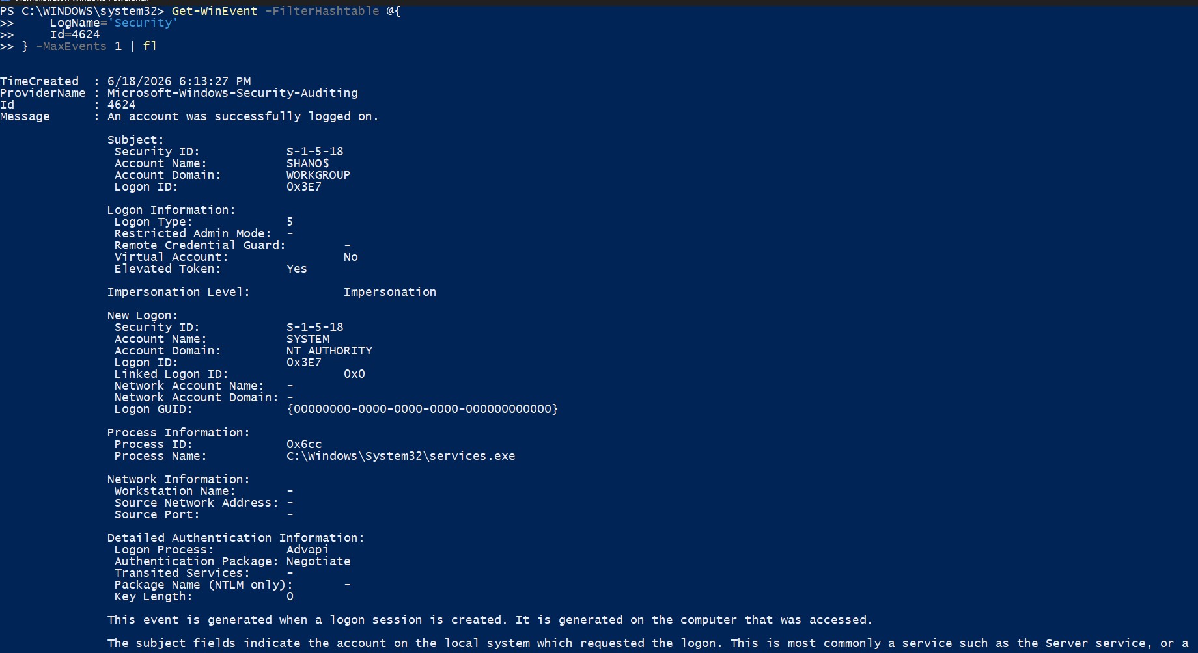Click the Id=4624 filter line
The height and width of the screenshot is (653, 1198).
75,34
